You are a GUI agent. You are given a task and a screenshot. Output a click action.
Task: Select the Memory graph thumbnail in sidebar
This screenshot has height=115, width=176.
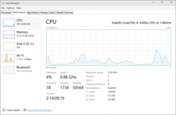pyautogui.click(x=8, y=35)
